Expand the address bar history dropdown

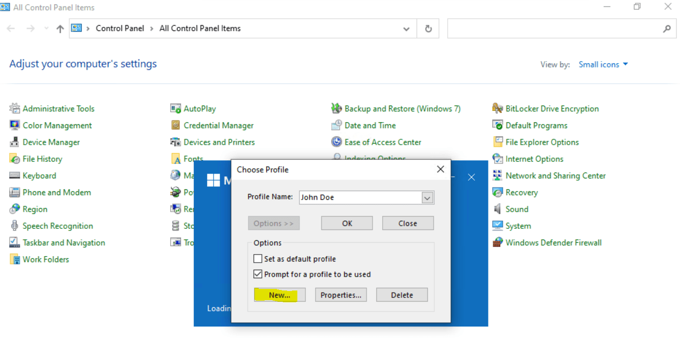pos(406,28)
